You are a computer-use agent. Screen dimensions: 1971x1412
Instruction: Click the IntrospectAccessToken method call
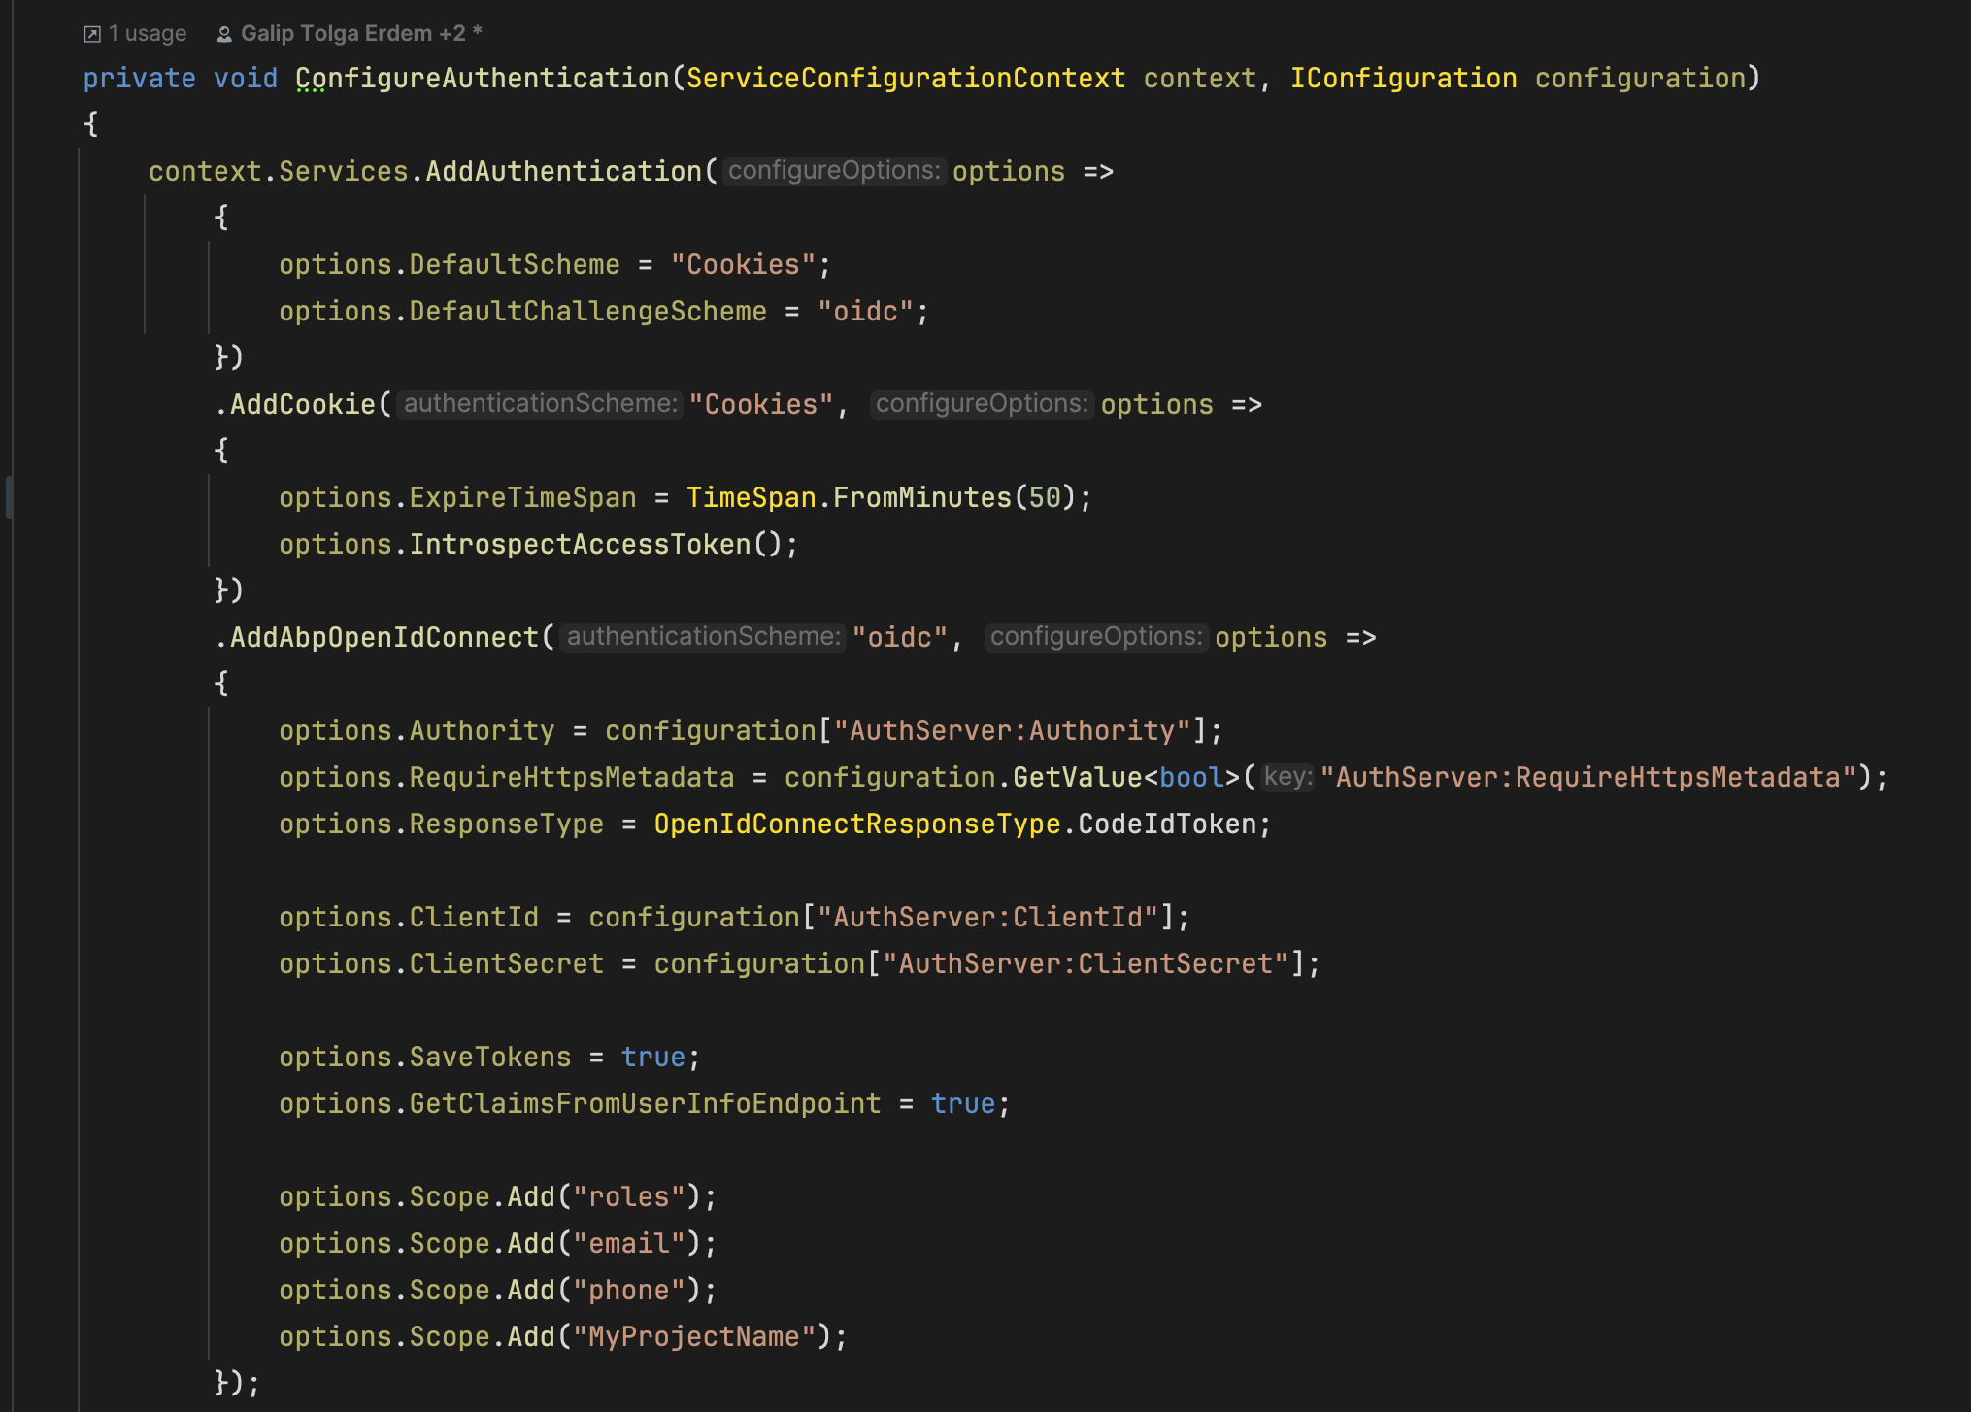click(580, 545)
